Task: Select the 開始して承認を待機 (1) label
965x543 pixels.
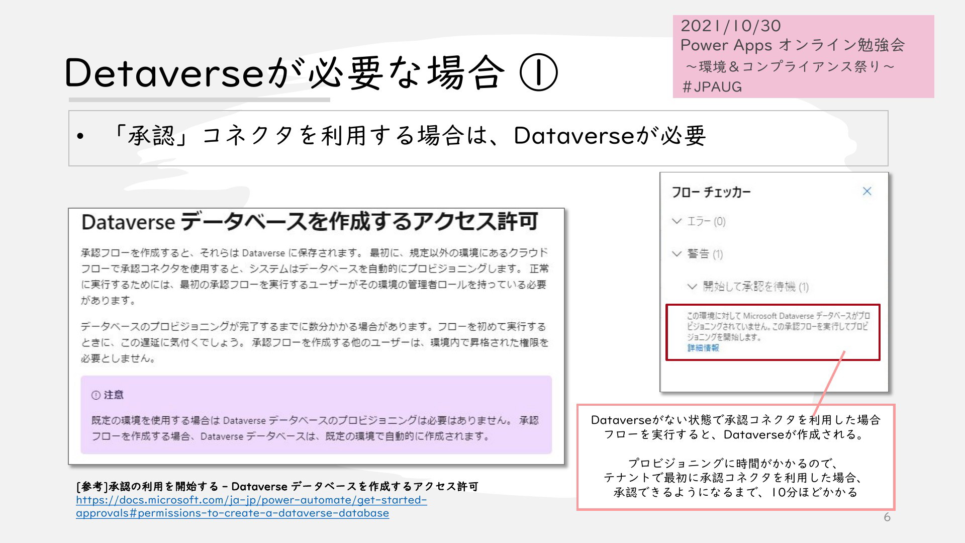Action: coord(755,287)
